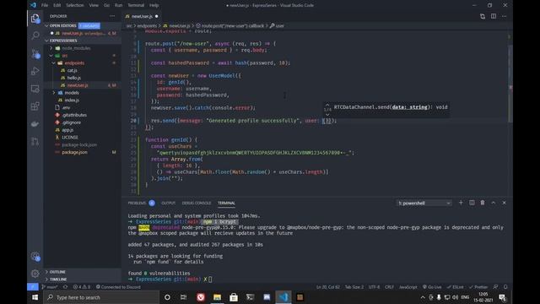Click Open Changes icon in editor toolbar
The image size is (540, 304).
483,16
